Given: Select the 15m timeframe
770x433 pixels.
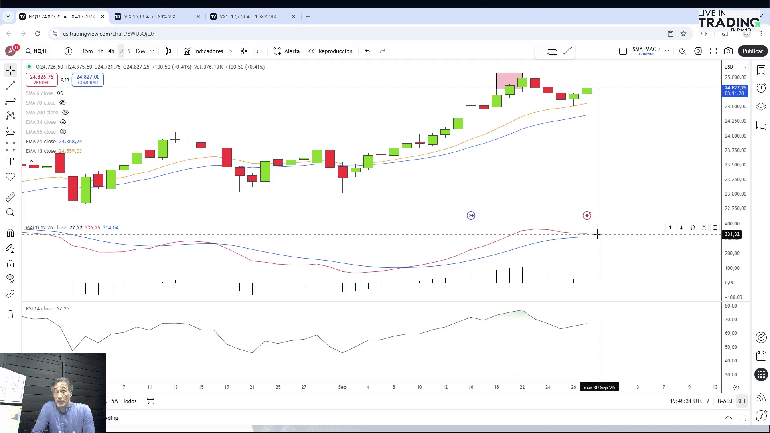Looking at the screenshot, I should pos(87,51).
